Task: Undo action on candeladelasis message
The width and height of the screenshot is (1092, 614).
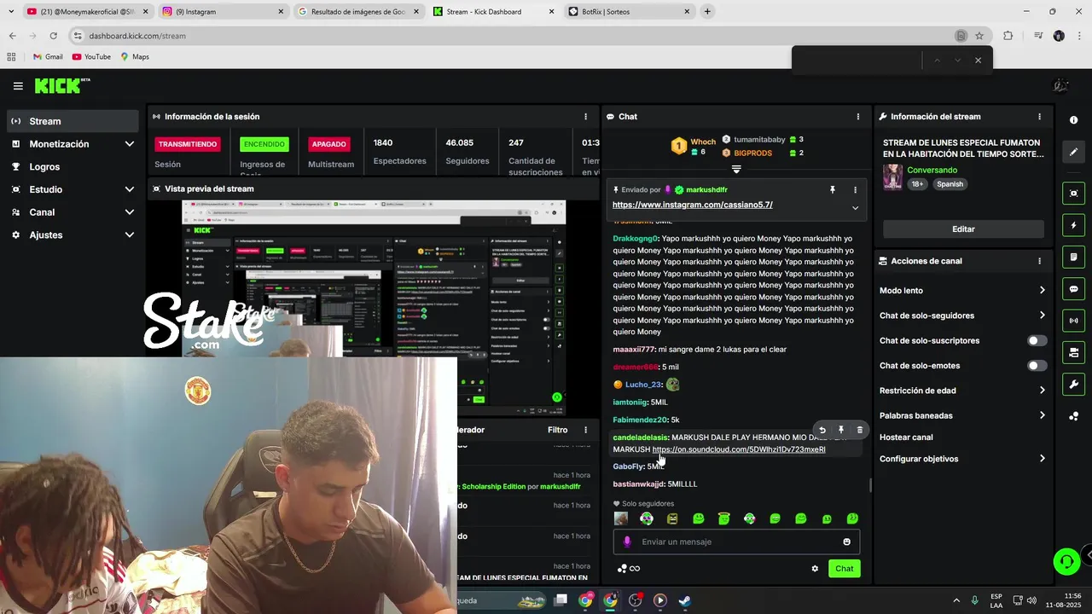Action: coord(822,430)
